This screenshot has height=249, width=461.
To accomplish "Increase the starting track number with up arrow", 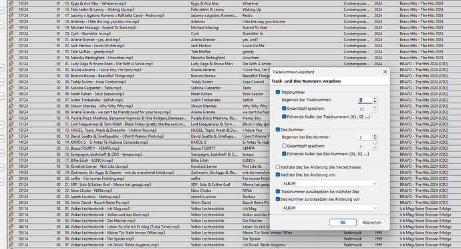I will coord(375,99).
